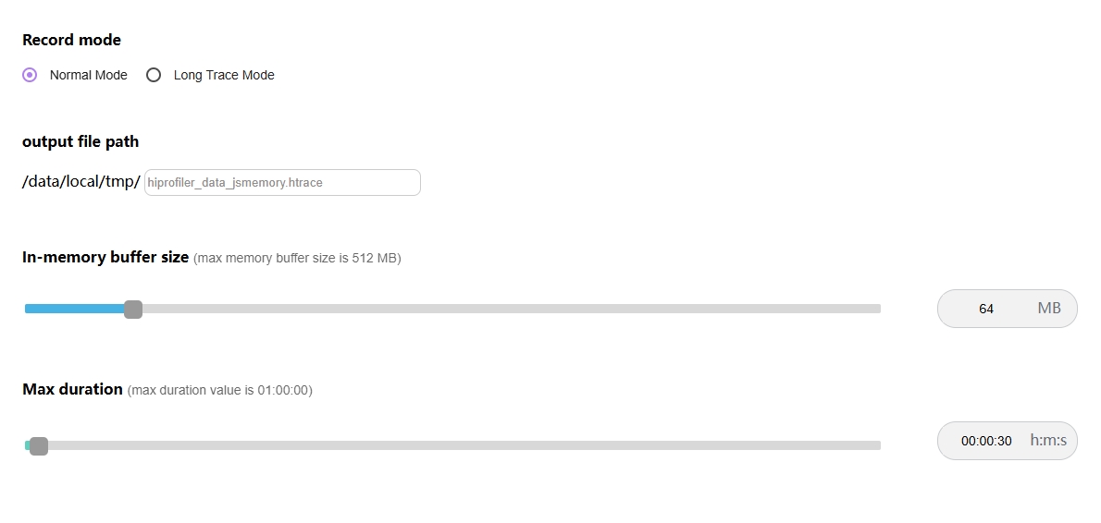The height and width of the screenshot is (523, 1101).
Task: Click the h:m:s unit label
Action: [1048, 440]
